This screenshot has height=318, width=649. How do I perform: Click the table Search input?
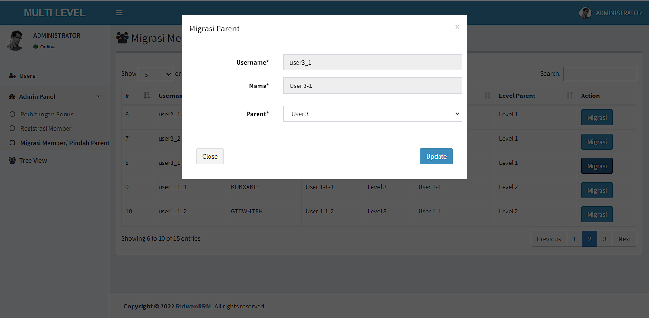coord(600,74)
